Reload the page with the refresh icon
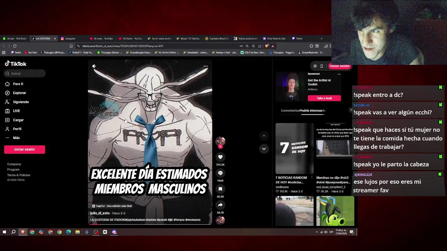Image resolution: width=447 pixels, height=251 pixels. pyautogui.click(x=15, y=46)
